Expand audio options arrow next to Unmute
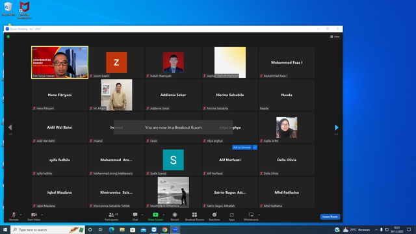This screenshot has width=416, height=234. 21,214
